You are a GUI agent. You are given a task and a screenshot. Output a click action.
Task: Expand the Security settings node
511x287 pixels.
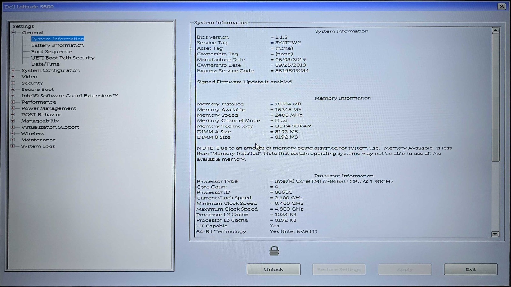(13, 83)
